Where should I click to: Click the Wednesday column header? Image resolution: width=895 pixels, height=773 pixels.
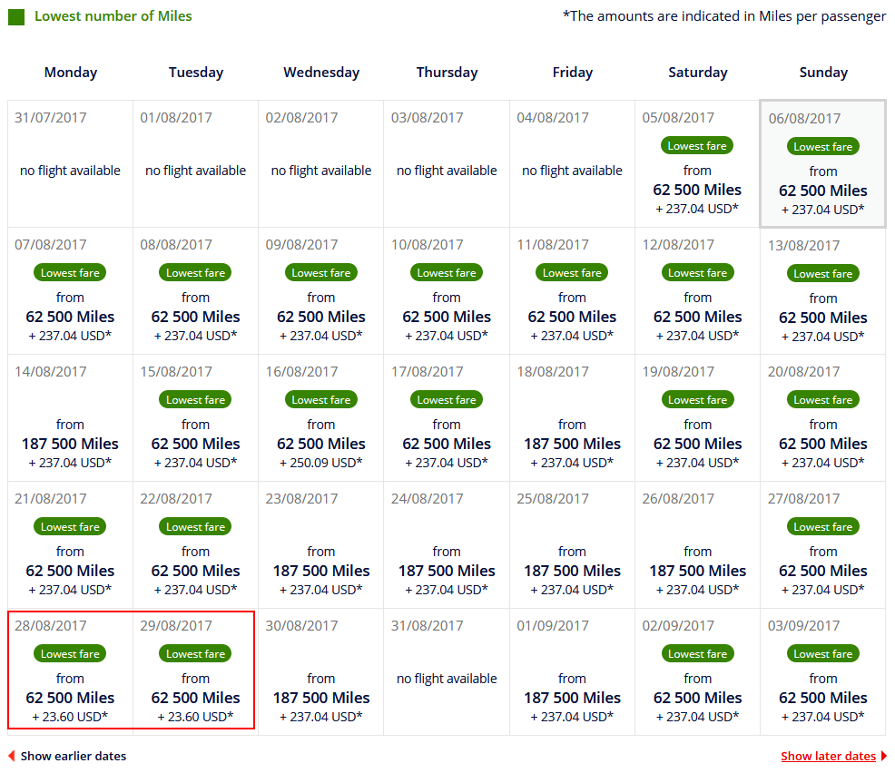pos(321,73)
